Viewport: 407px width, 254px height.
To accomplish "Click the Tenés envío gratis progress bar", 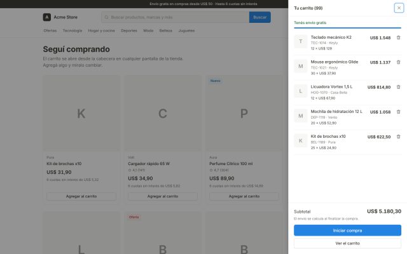I will [x=347, y=28].
